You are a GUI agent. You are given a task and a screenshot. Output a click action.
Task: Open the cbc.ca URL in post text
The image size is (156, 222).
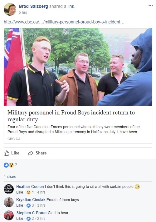tap(64, 22)
